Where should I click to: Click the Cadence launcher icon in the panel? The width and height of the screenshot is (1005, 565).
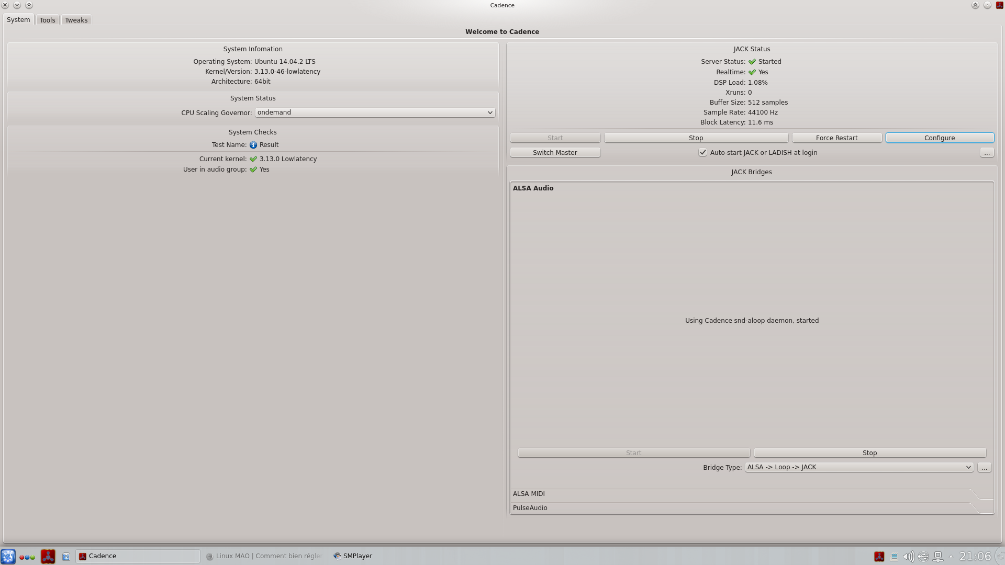tap(48, 556)
